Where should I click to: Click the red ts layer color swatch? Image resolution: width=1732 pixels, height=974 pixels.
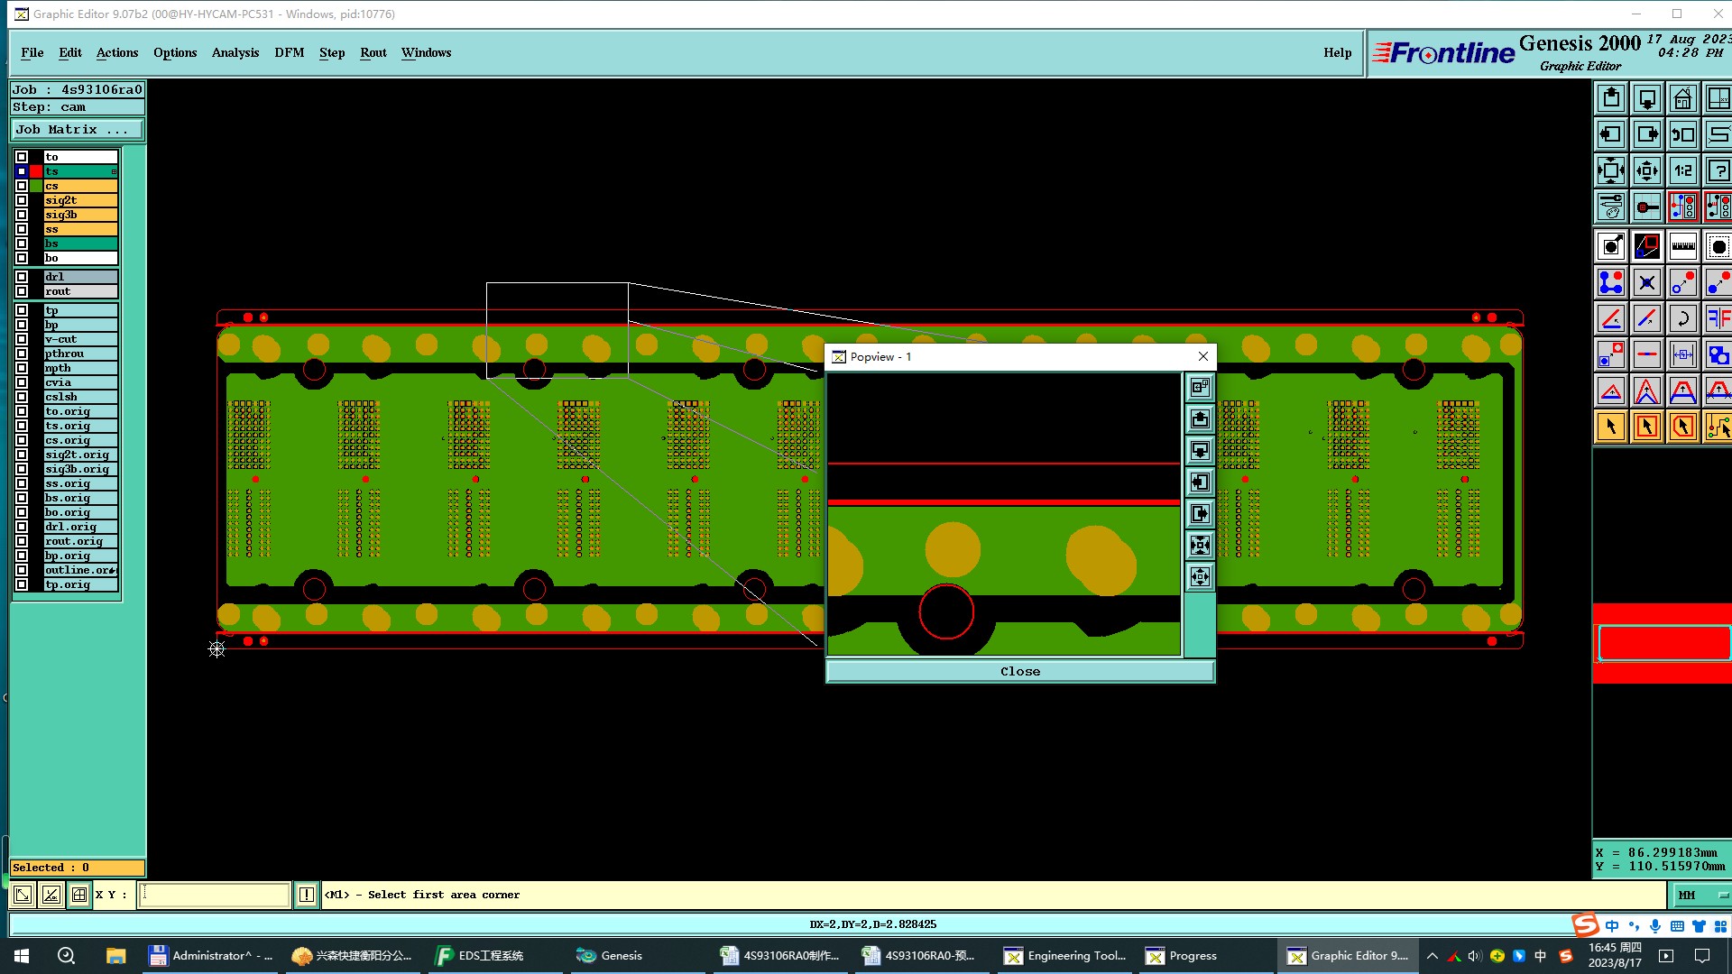tap(36, 171)
